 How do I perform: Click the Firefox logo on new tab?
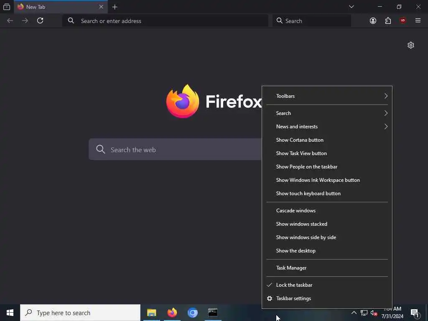click(183, 101)
